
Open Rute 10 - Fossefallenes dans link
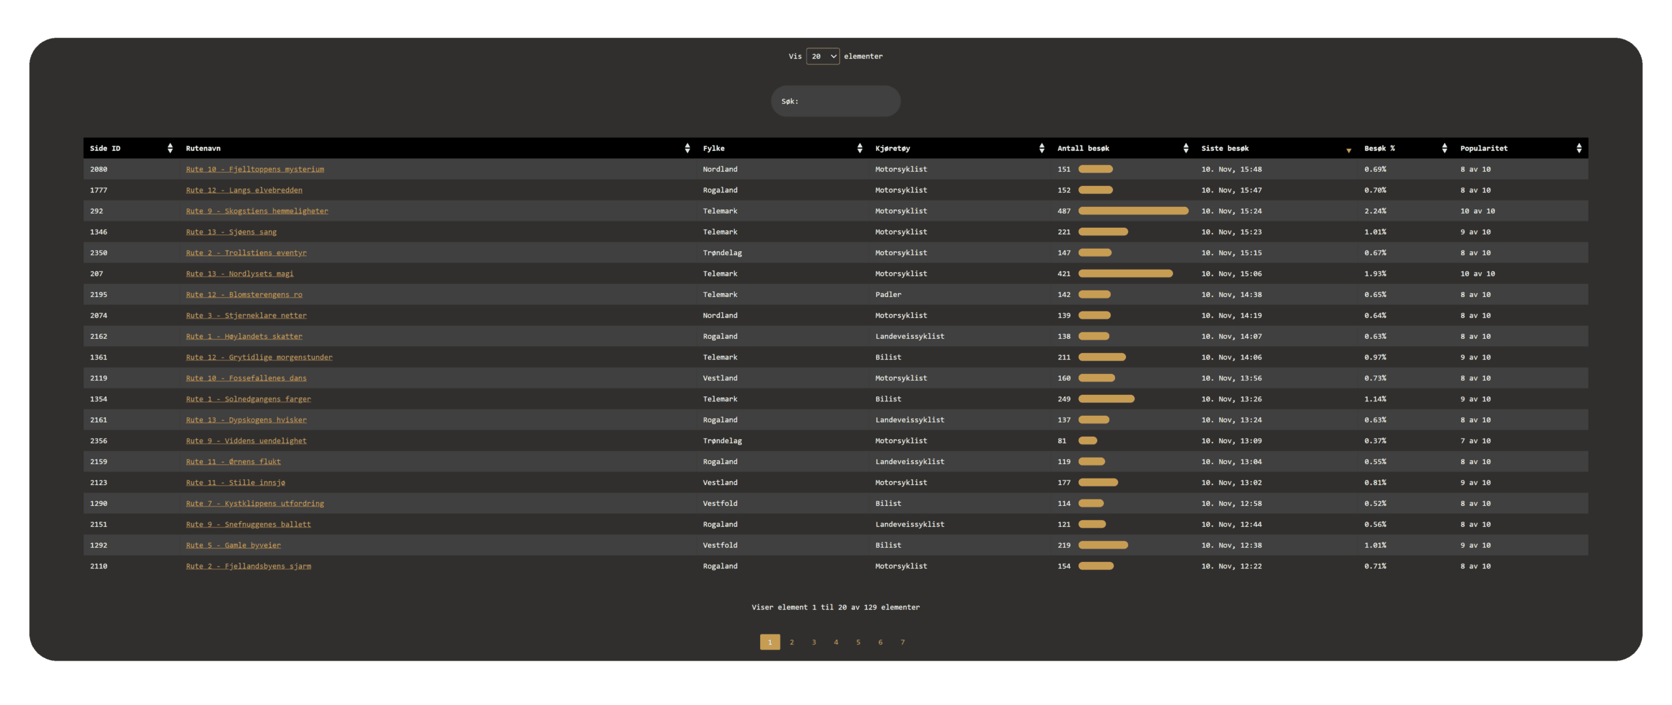(246, 378)
